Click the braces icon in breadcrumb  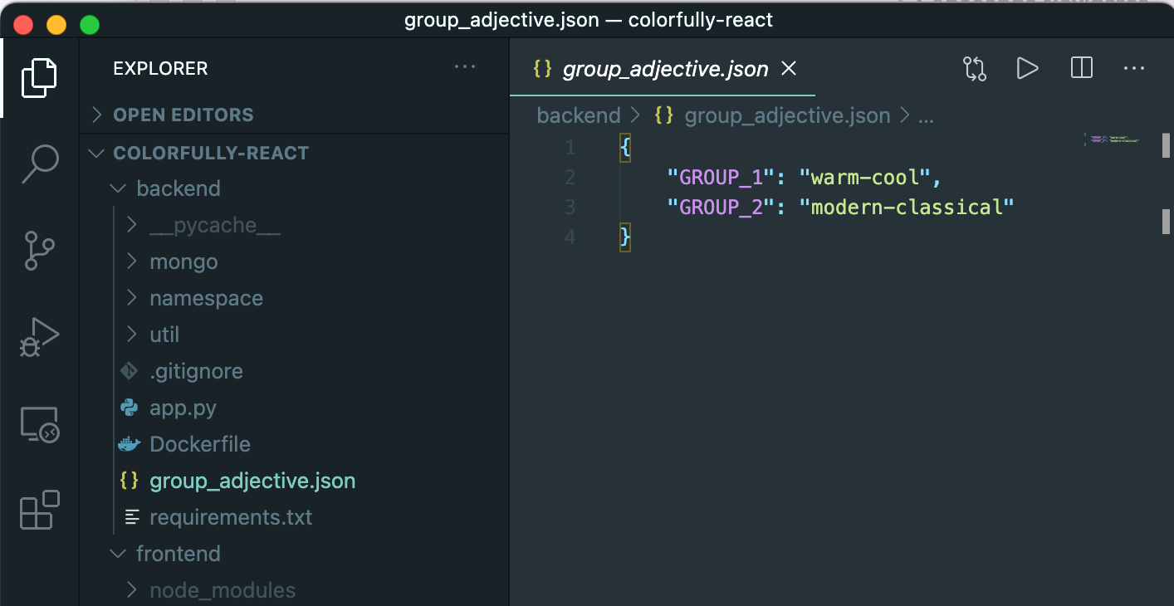(x=663, y=115)
